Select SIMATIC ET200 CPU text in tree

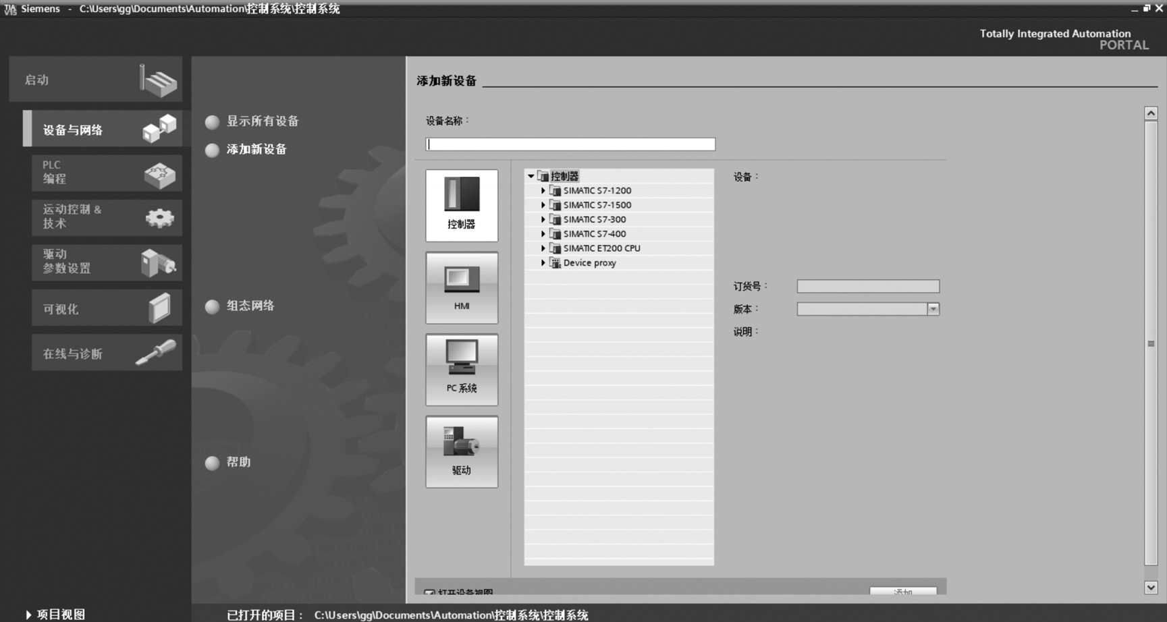pyautogui.click(x=602, y=248)
